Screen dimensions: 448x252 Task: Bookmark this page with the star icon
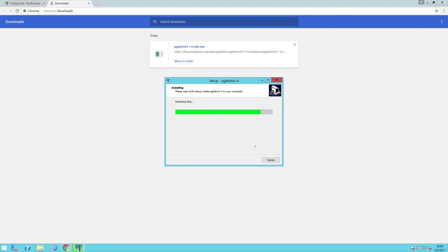click(436, 11)
